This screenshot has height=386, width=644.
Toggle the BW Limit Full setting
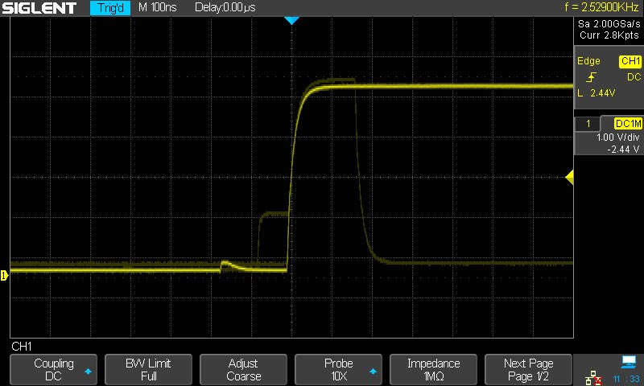(148, 370)
